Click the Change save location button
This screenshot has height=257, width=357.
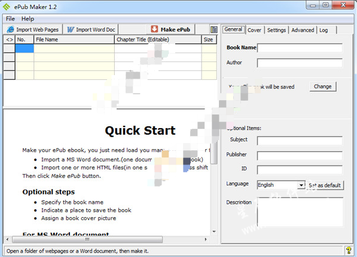coord(323,86)
